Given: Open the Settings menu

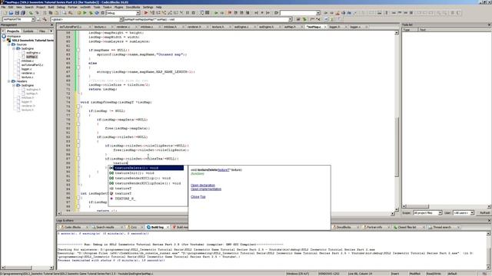Looking at the screenshot, I should 148,7.
